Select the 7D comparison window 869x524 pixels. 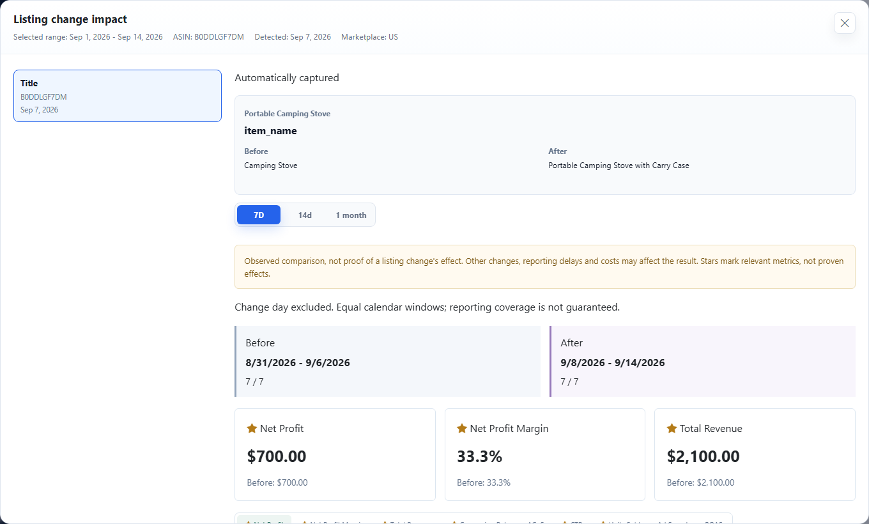(x=259, y=215)
